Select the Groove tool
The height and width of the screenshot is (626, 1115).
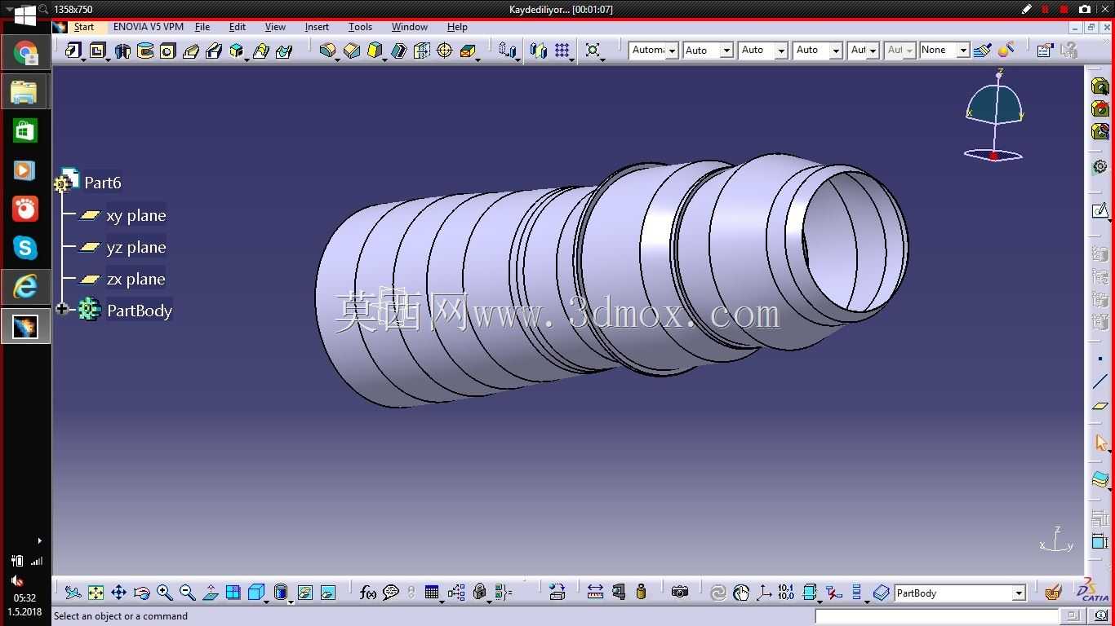point(145,51)
